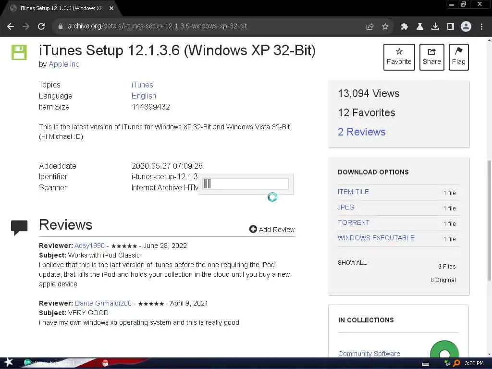This screenshot has width=492, height=369.
Task: Click the 'Works with iPod Classic' review subject
Action: click(x=104, y=255)
